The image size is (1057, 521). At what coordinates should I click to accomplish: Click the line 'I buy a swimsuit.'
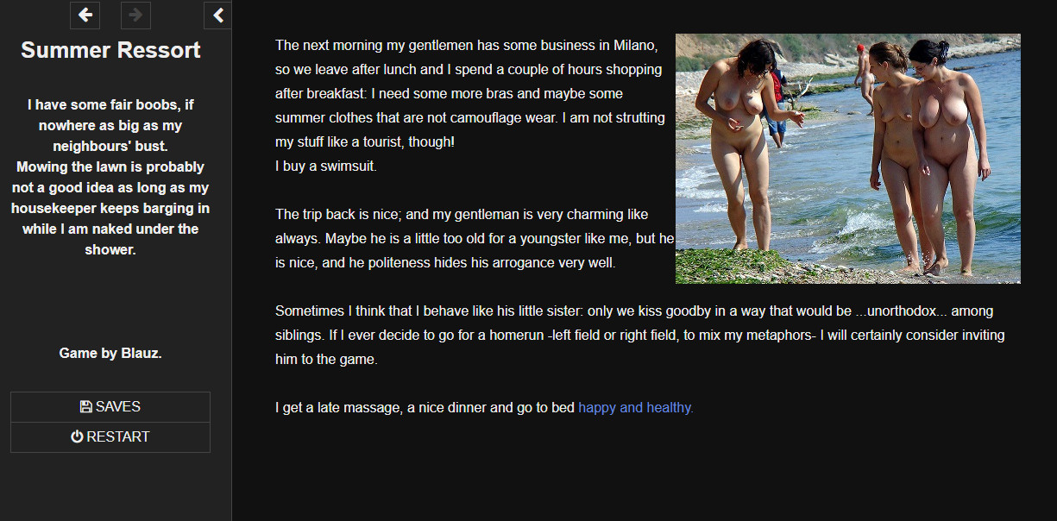coord(326,166)
